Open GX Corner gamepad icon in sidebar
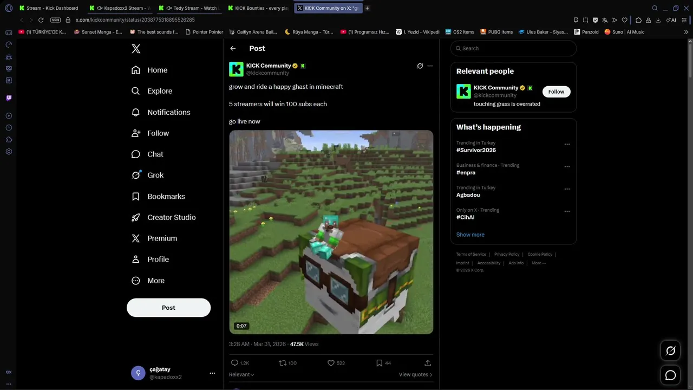 [x=9, y=33]
